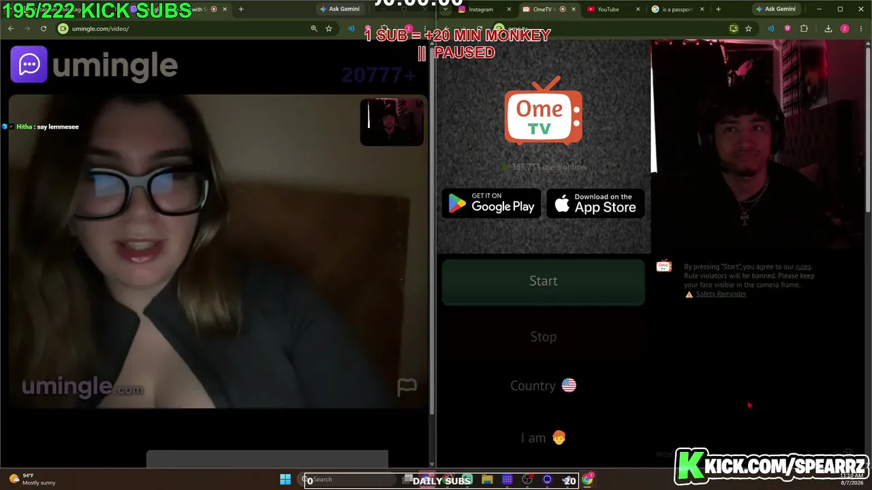Click the Stop button on OmeTV
Viewport: 872px width, 490px height.
tap(544, 337)
